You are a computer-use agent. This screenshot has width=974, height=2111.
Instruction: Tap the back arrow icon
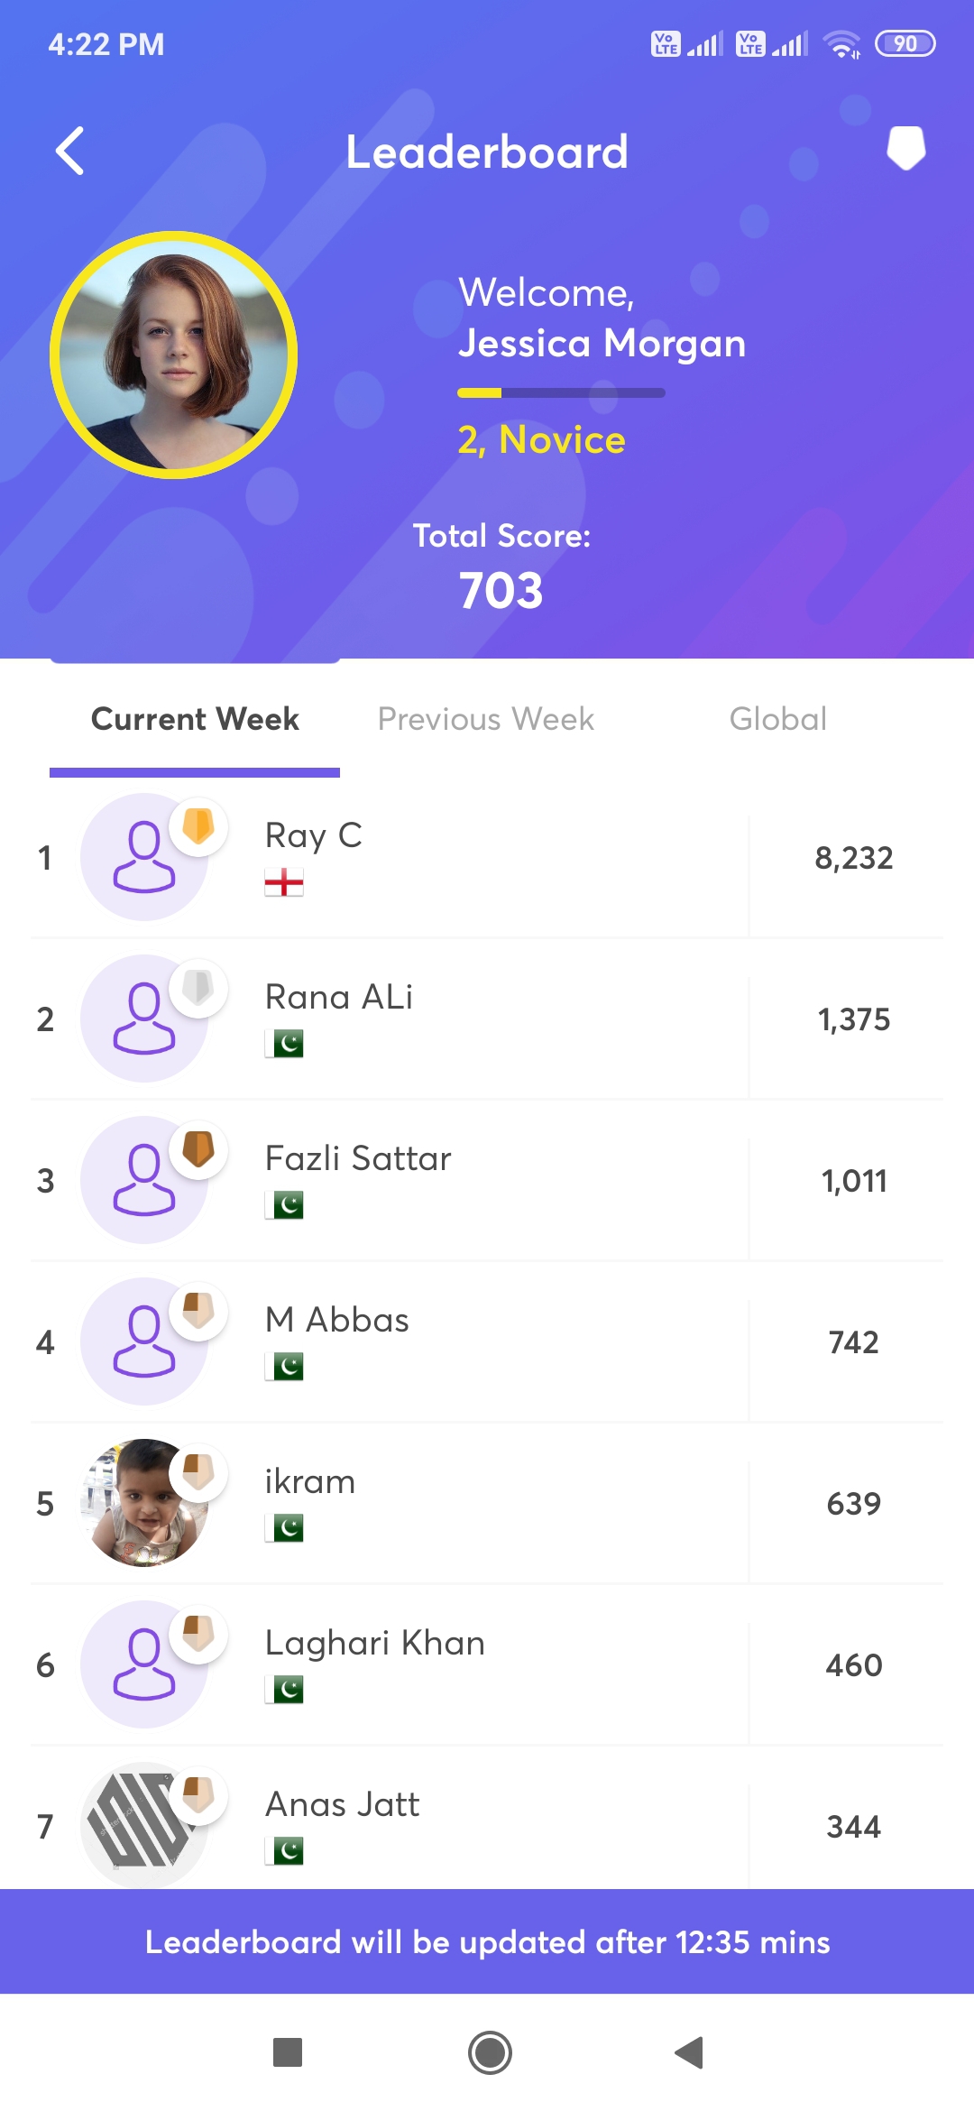70,151
